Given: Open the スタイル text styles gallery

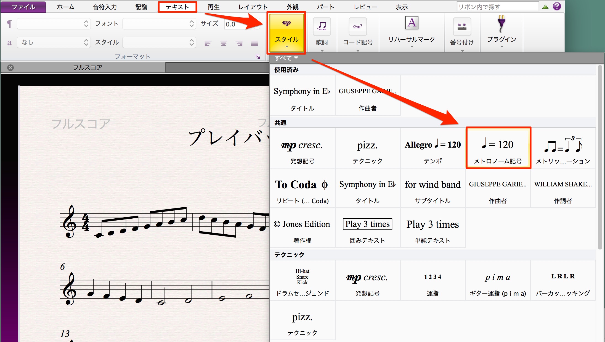Looking at the screenshot, I should (286, 33).
